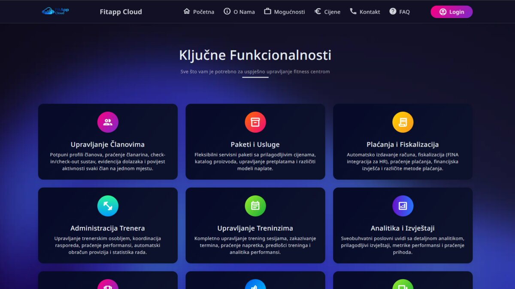
Task: Click the dumbbell icon for Administracija Trenera
Action: tap(108, 206)
